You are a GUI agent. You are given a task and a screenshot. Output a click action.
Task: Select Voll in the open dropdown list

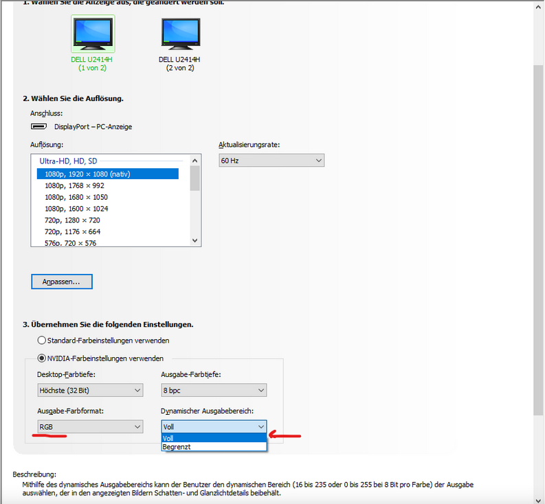click(214, 438)
